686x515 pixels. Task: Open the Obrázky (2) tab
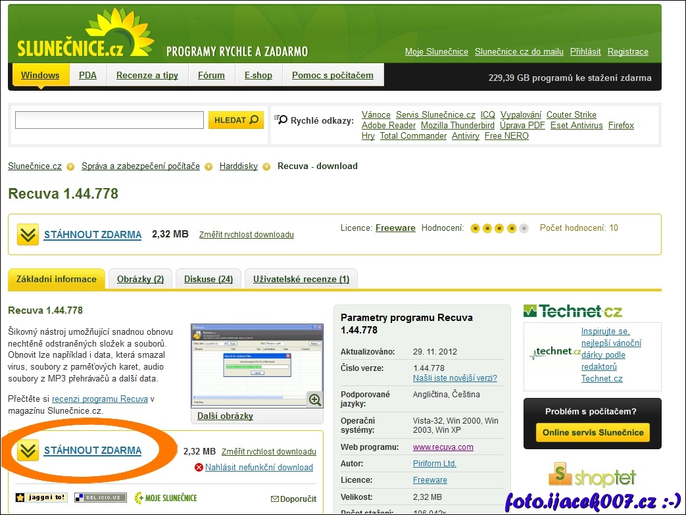click(140, 279)
